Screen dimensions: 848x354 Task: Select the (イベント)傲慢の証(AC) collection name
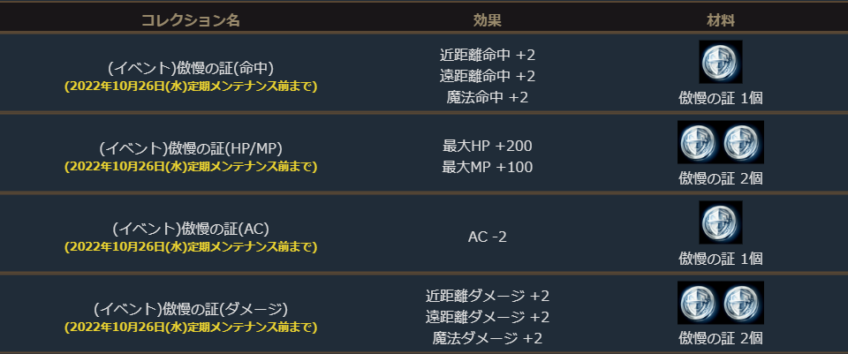coord(190,229)
